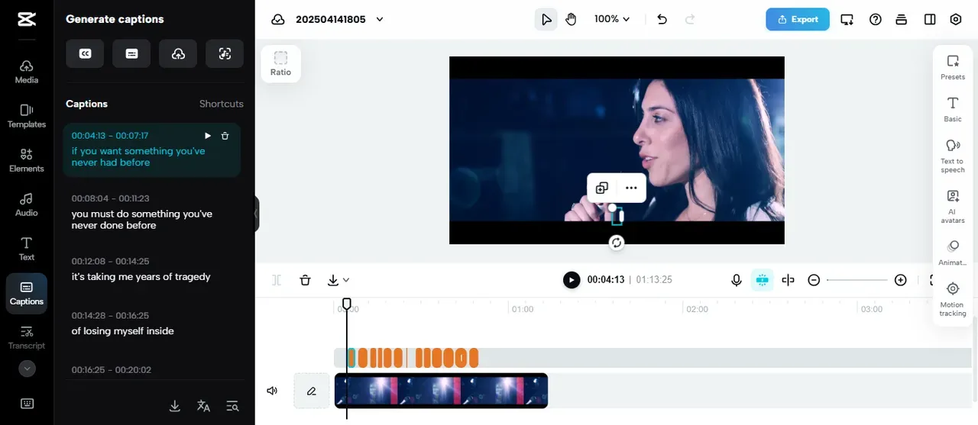Image resolution: width=978 pixels, height=425 pixels.
Task: Click the timeline zoom slider track
Action: pos(857,280)
